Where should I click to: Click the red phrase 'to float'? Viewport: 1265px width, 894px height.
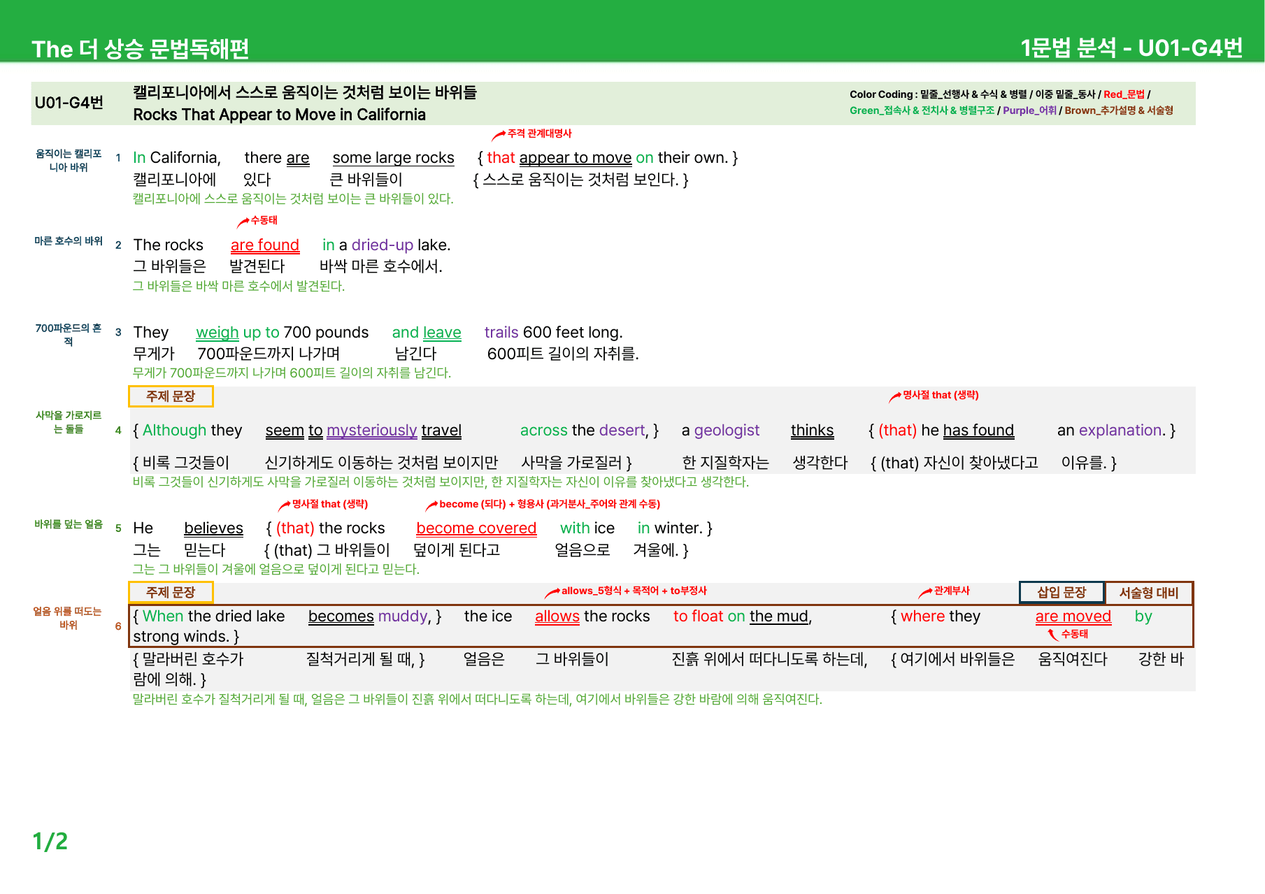[698, 617]
